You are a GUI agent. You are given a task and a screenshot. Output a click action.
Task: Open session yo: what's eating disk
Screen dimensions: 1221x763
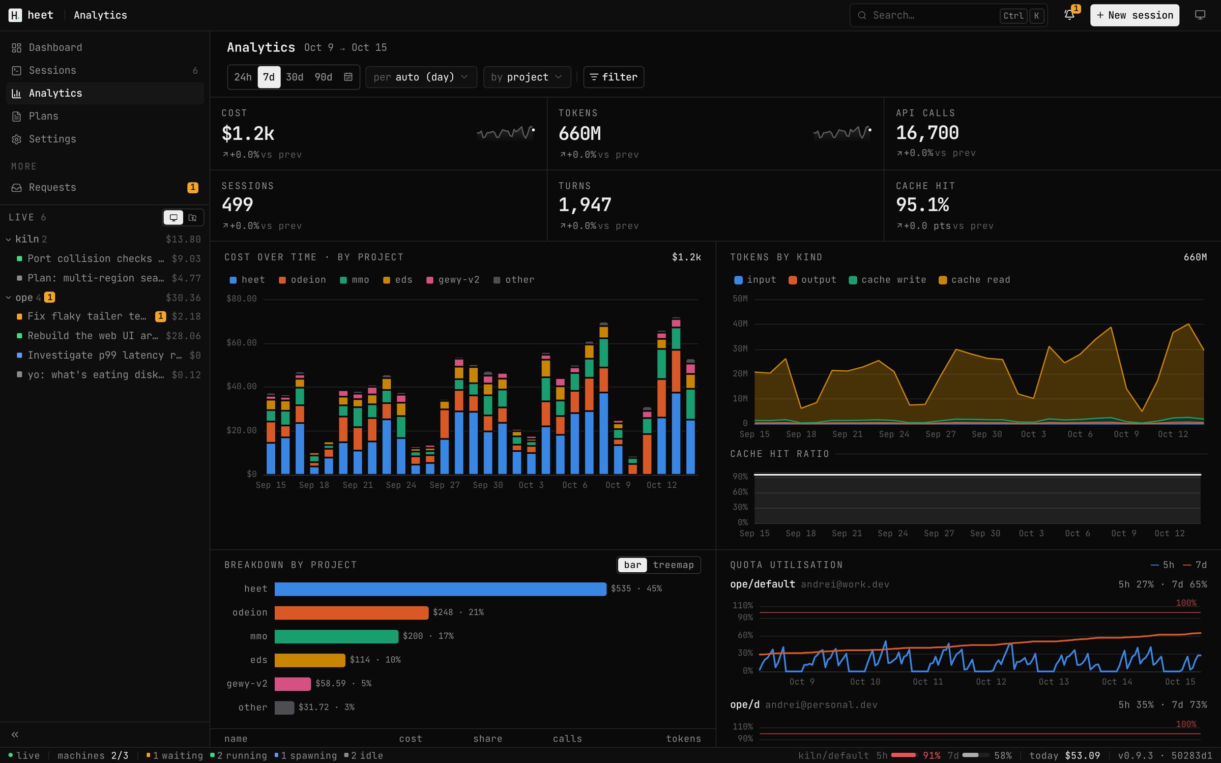pos(105,375)
